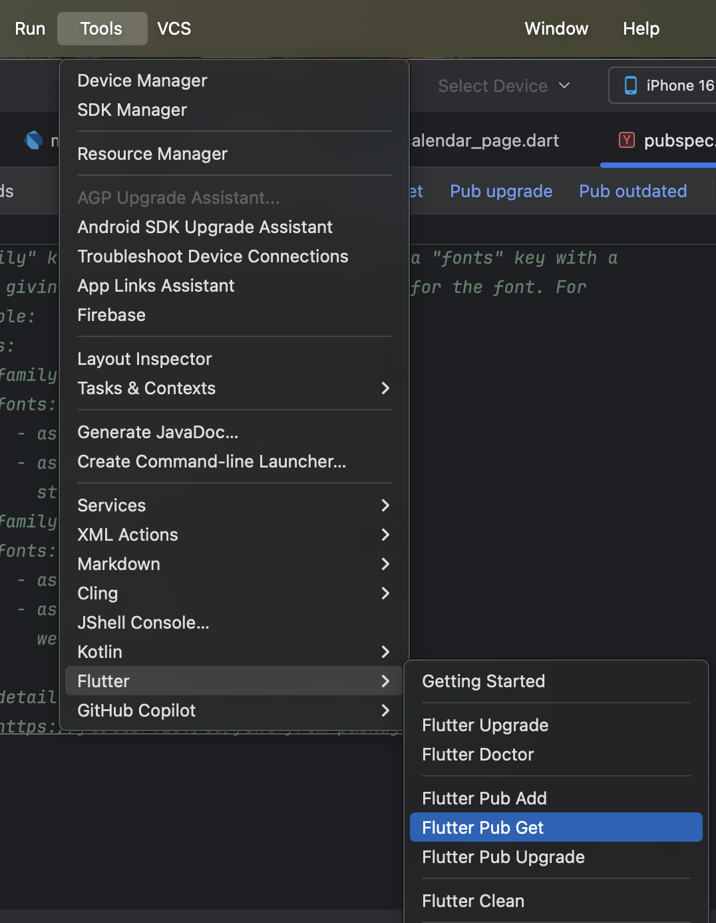716x923 pixels.
Task: Run Flutter Pub Get
Action: coord(556,828)
